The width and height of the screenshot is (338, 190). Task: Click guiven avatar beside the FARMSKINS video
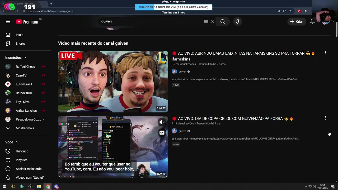click(174, 72)
